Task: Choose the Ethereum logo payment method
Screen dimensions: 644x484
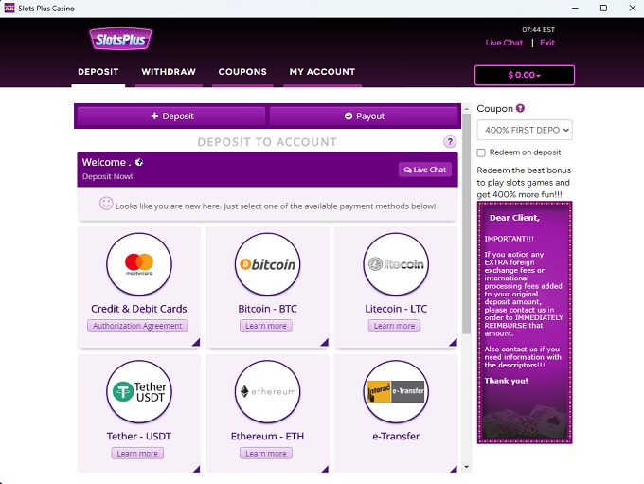Action: tap(266, 392)
